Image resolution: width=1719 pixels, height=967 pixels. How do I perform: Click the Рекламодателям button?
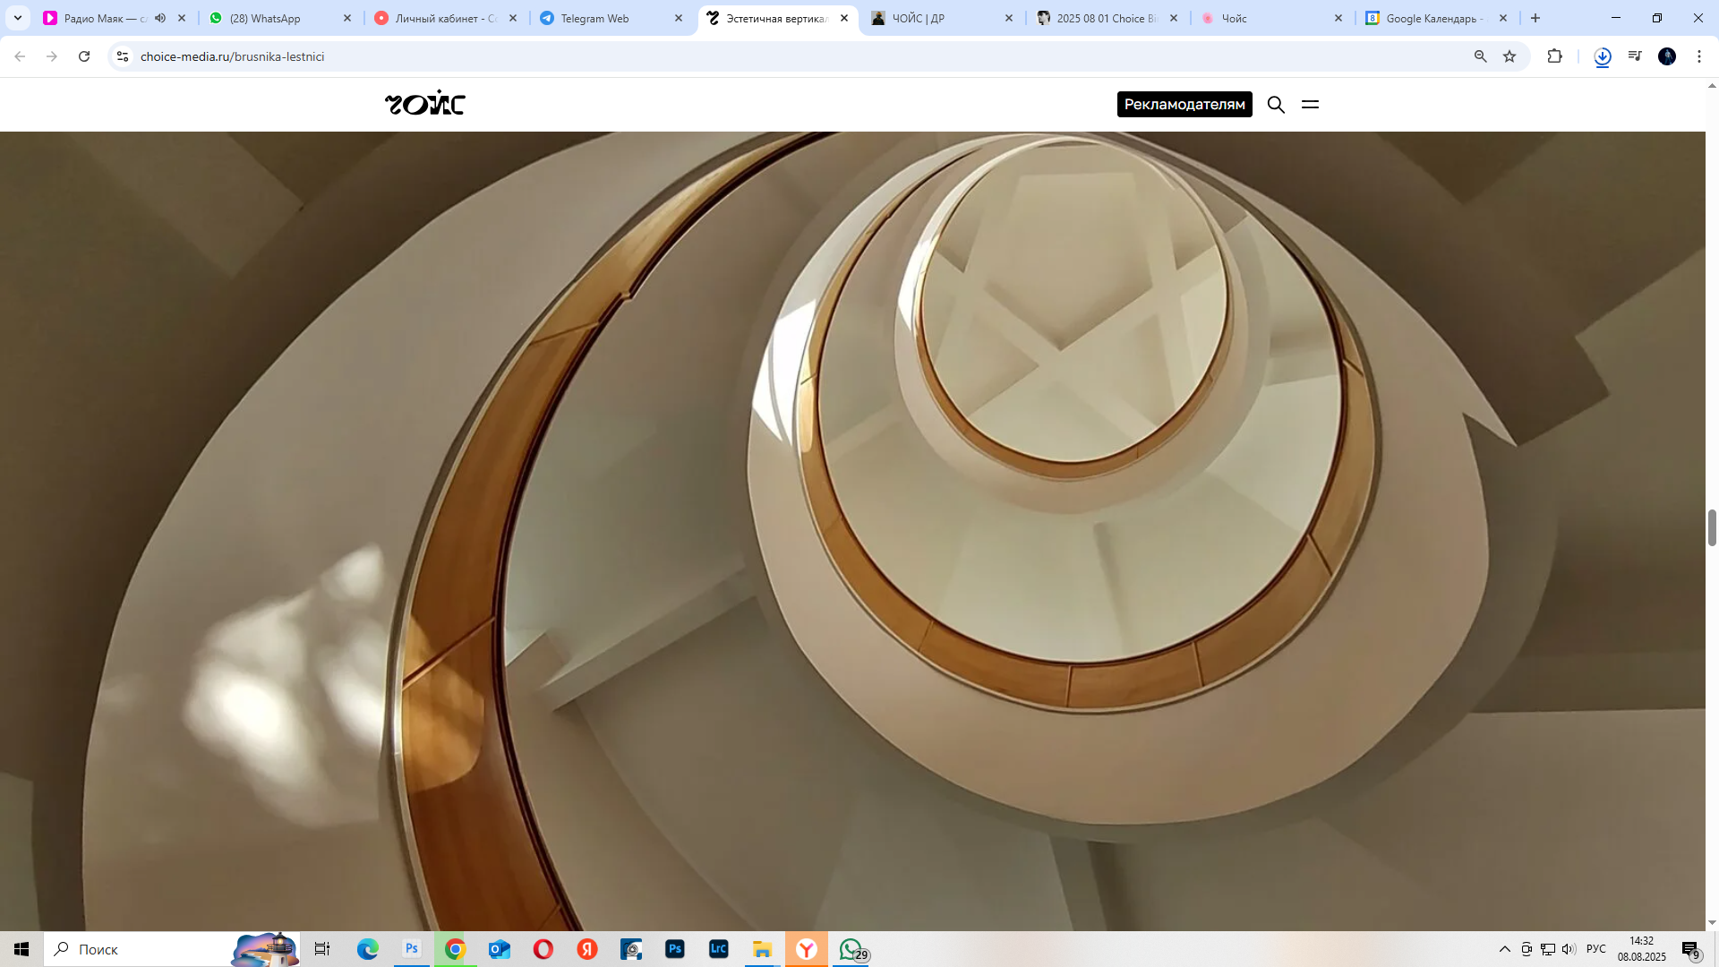coord(1184,105)
